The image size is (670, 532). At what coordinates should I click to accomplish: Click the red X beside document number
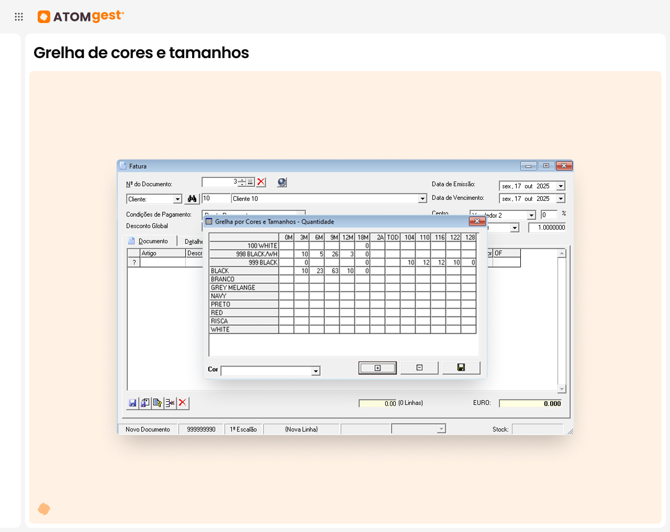point(261,182)
